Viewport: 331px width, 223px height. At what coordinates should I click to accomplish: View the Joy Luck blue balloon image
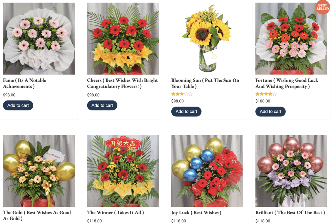pyautogui.click(x=207, y=171)
